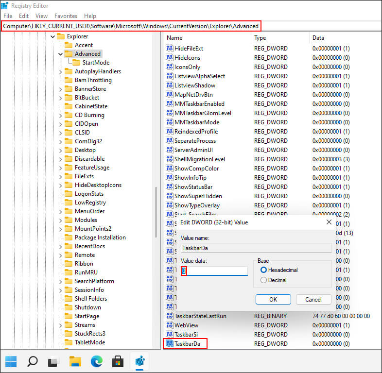Click the SeparateProcess value icon
Image resolution: width=382 pixels, height=373 pixels.
[x=169, y=140]
